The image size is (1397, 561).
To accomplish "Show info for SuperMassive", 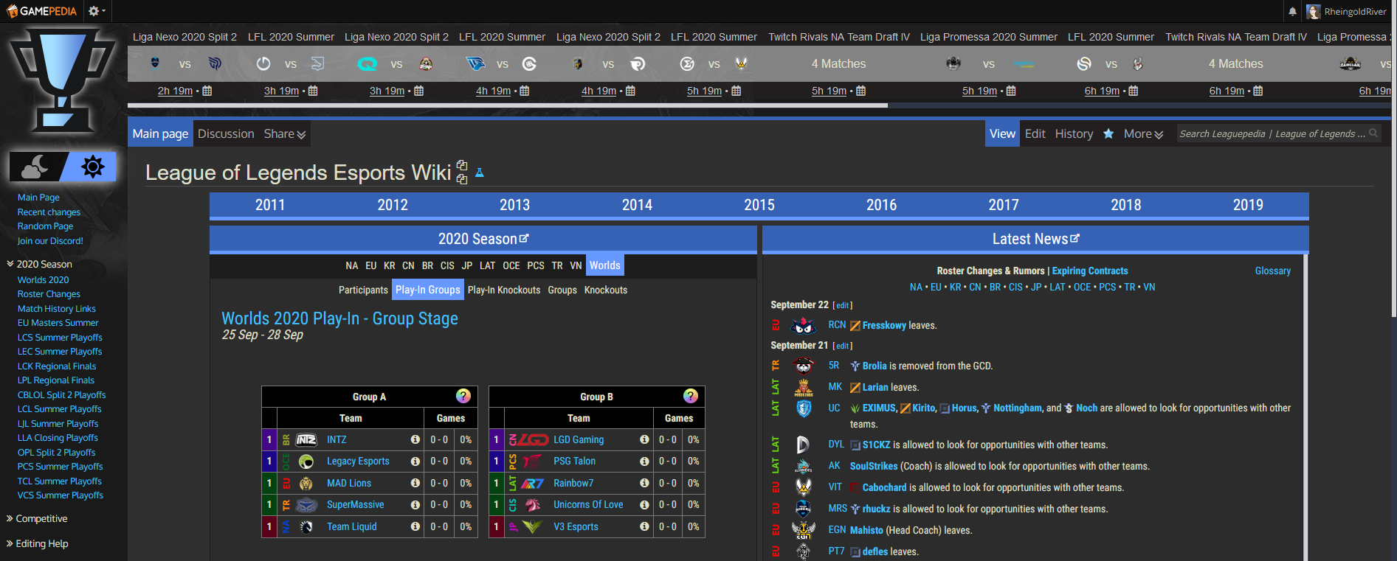I will (415, 504).
